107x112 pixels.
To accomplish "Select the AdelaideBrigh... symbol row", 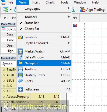I will 31,102.
